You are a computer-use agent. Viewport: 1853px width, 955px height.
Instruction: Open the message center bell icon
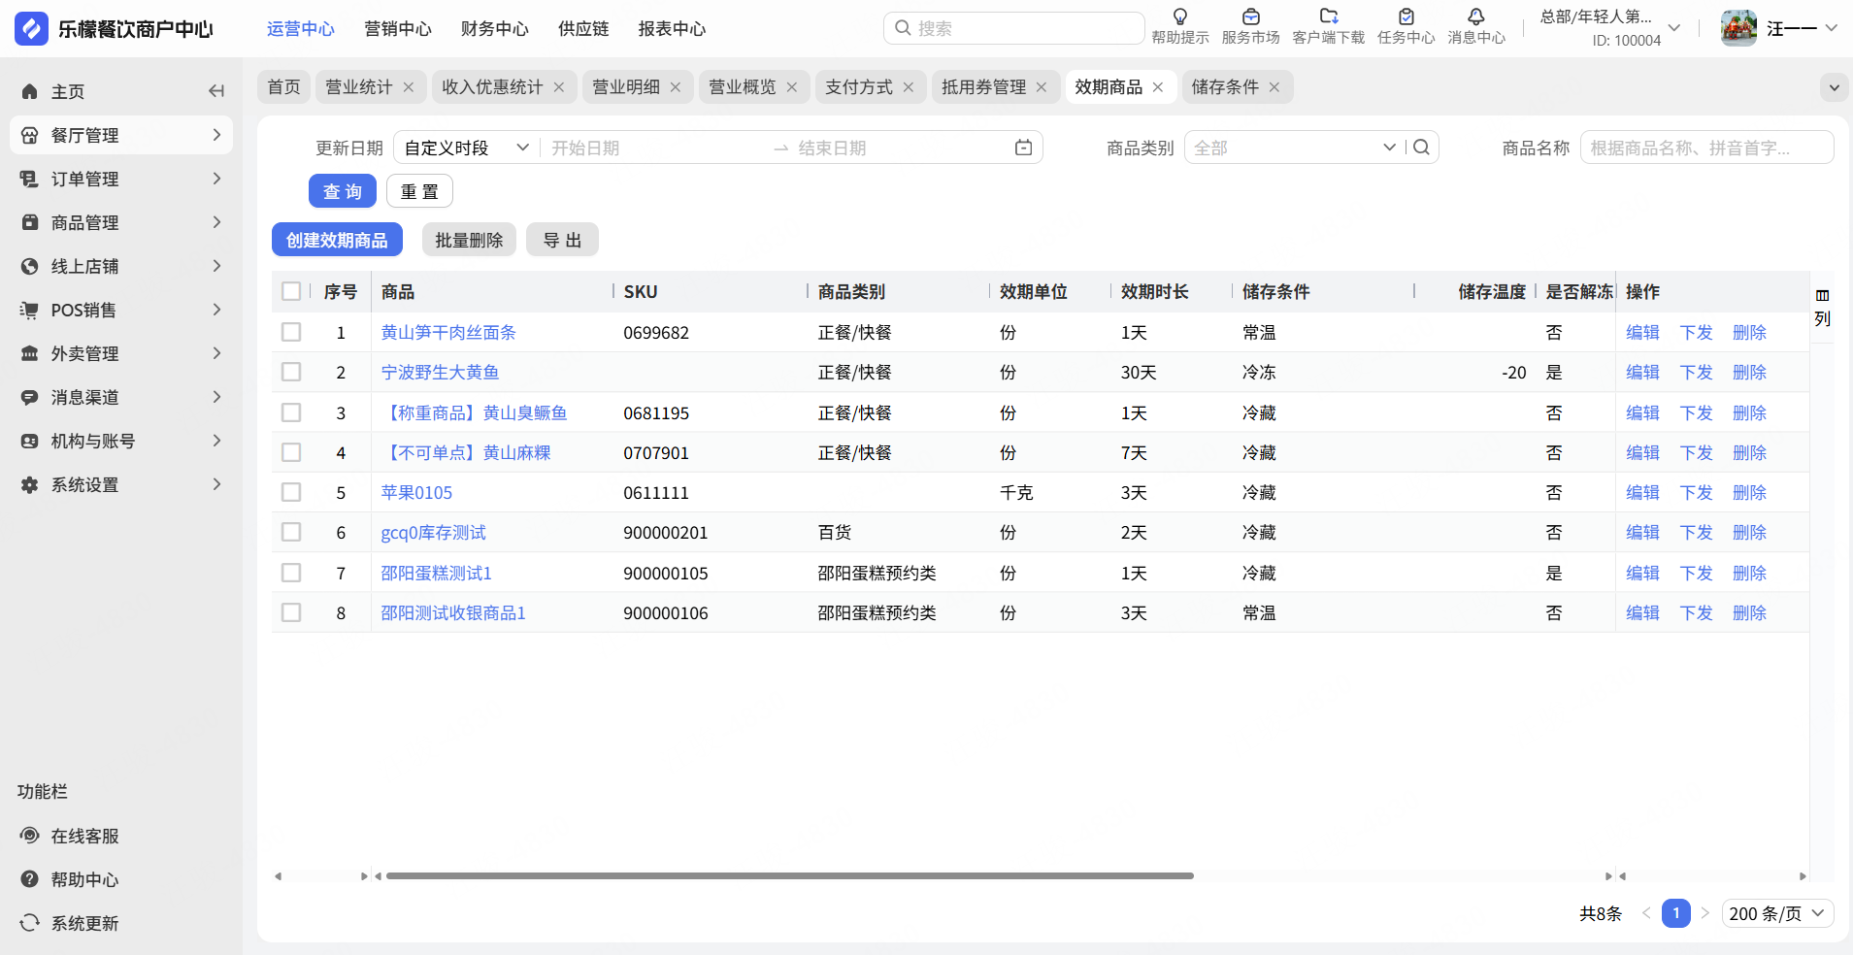1475,17
